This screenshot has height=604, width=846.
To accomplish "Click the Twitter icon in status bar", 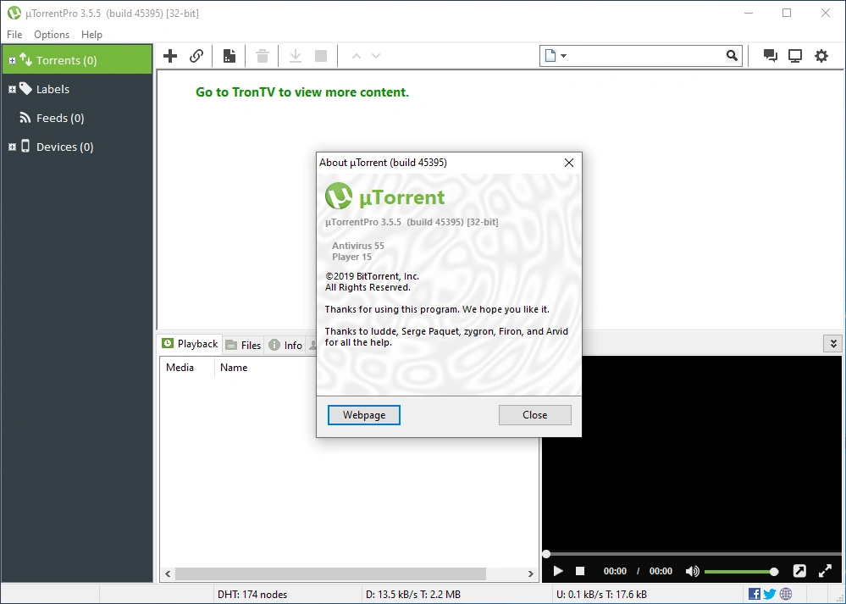I will pyautogui.click(x=770, y=595).
